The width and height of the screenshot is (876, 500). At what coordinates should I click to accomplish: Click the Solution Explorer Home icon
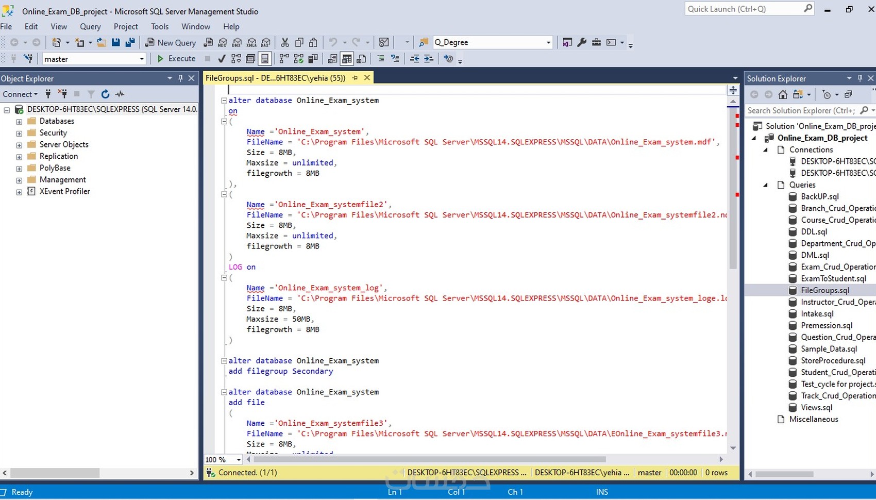click(x=783, y=94)
